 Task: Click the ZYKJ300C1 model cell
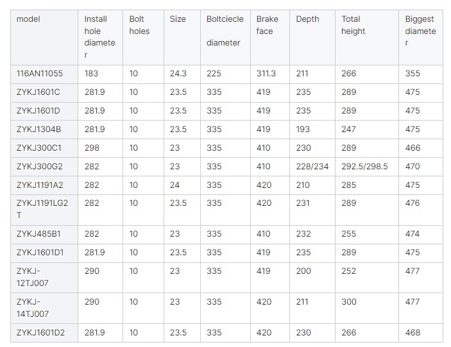(39, 148)
